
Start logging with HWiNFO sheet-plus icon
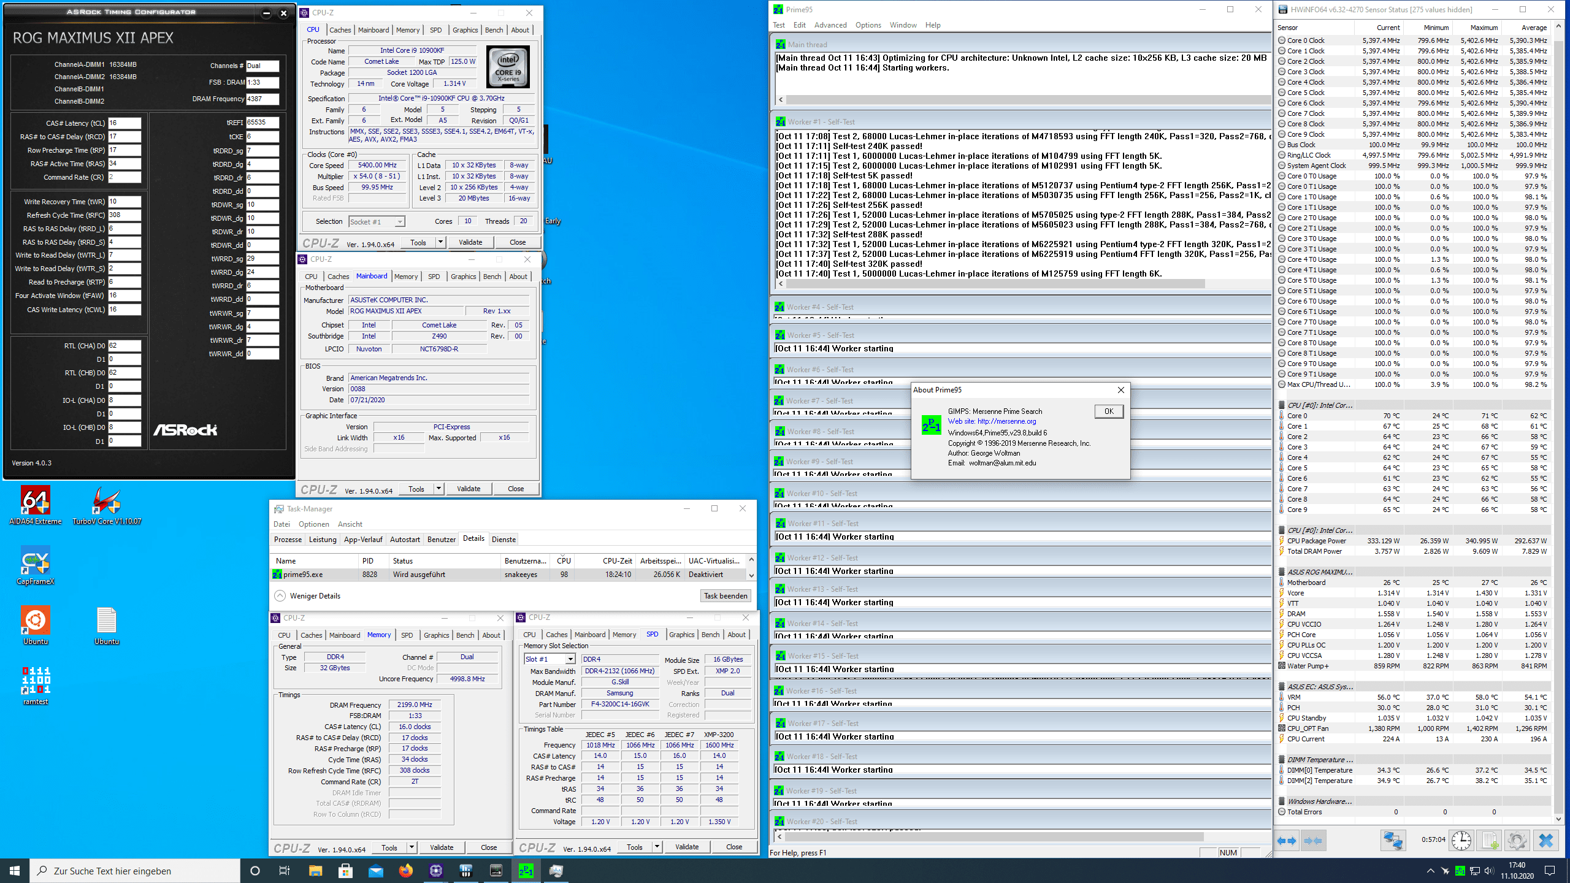(x=1489, y=841)
